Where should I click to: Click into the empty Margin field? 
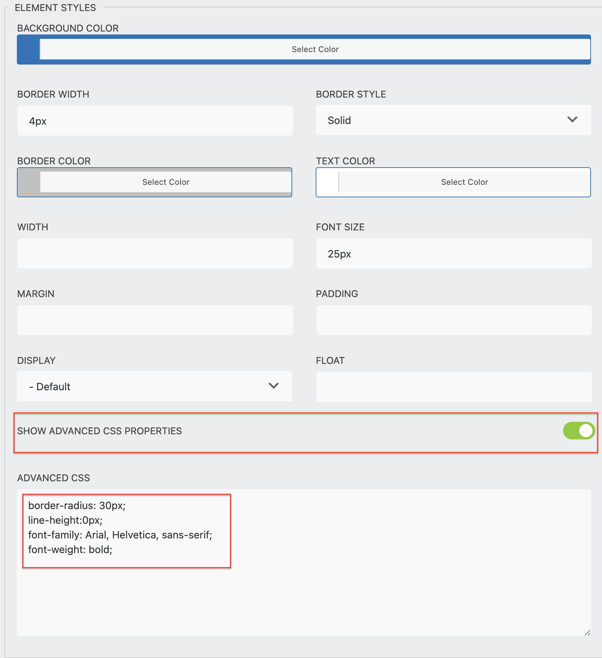point(155,320)
